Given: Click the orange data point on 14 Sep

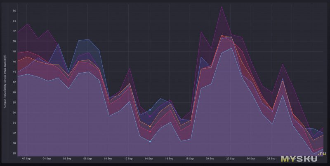Looking at the screenshot, I should pos(150,127).
